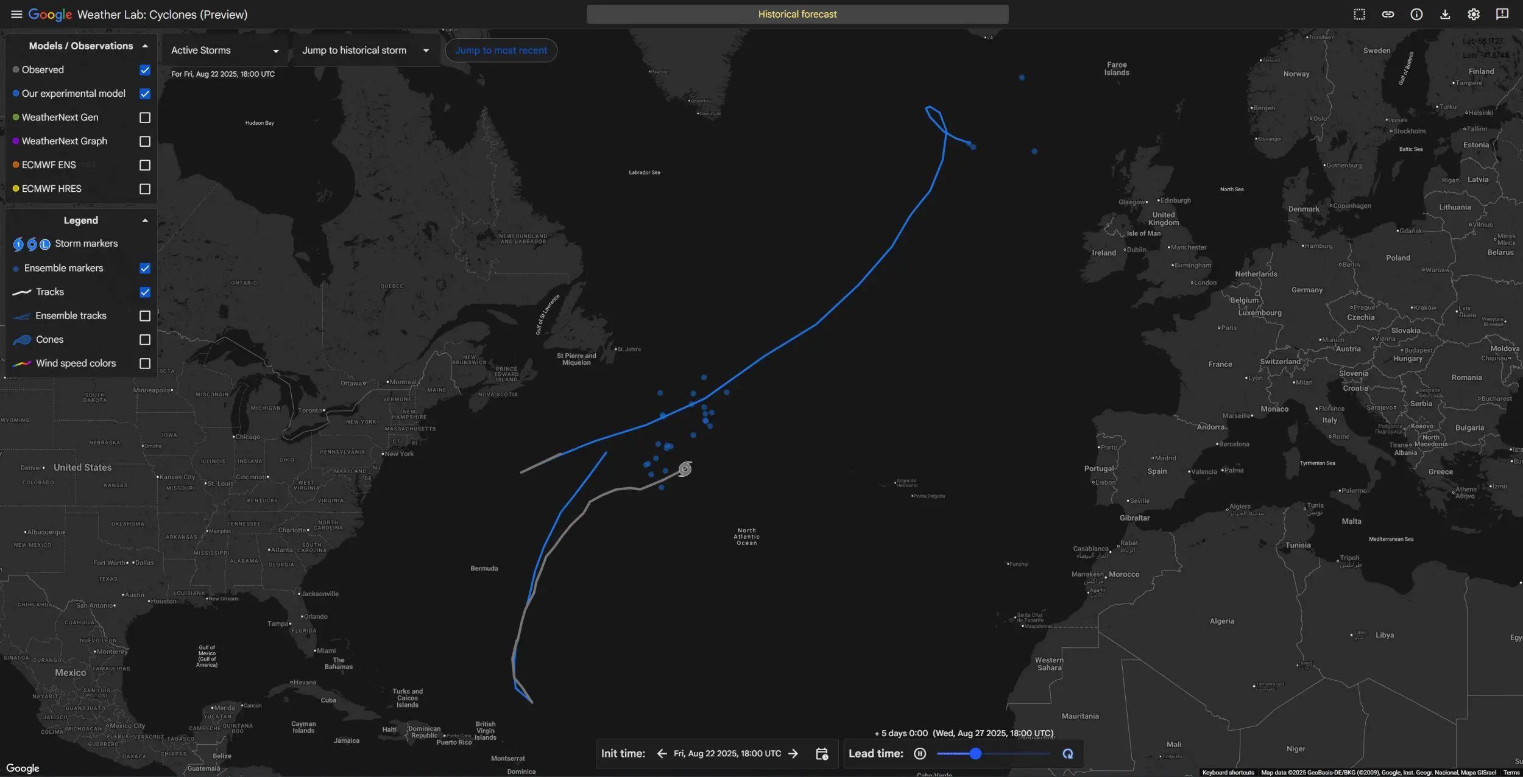Click the Tracks line legend icon
This screenshot has height=777, width=1523.
[22, 292]
